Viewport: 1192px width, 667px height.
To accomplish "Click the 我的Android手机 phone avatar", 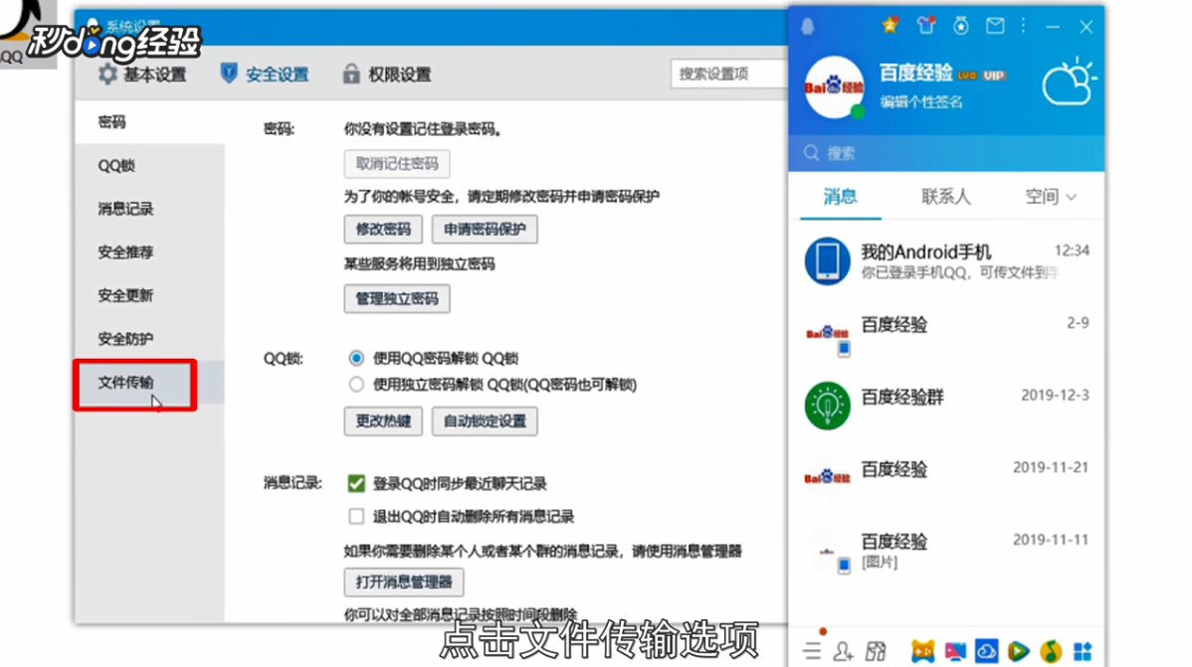I will point(827,260).
